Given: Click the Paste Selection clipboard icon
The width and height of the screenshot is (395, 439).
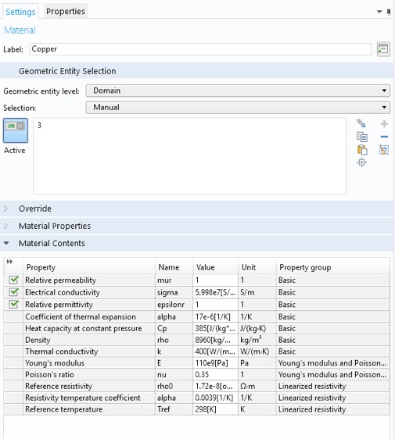Looking at the screenshot, I should point(362,150).
